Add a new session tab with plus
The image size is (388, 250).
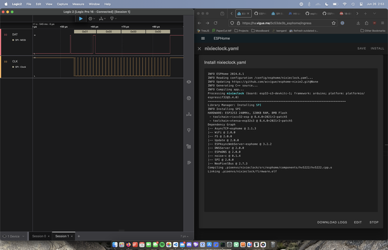79,236
